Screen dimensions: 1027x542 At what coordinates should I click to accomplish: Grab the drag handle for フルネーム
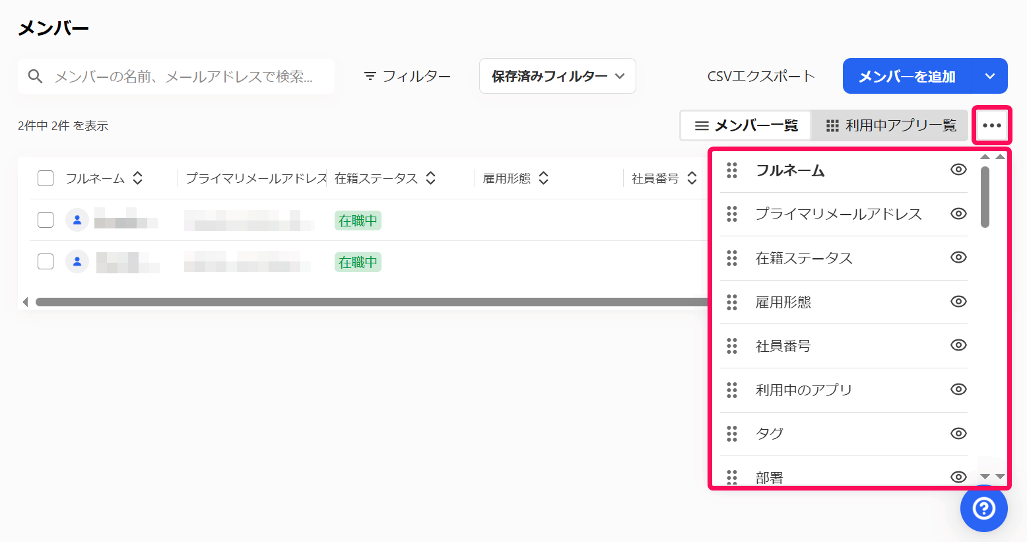[732, 170]
